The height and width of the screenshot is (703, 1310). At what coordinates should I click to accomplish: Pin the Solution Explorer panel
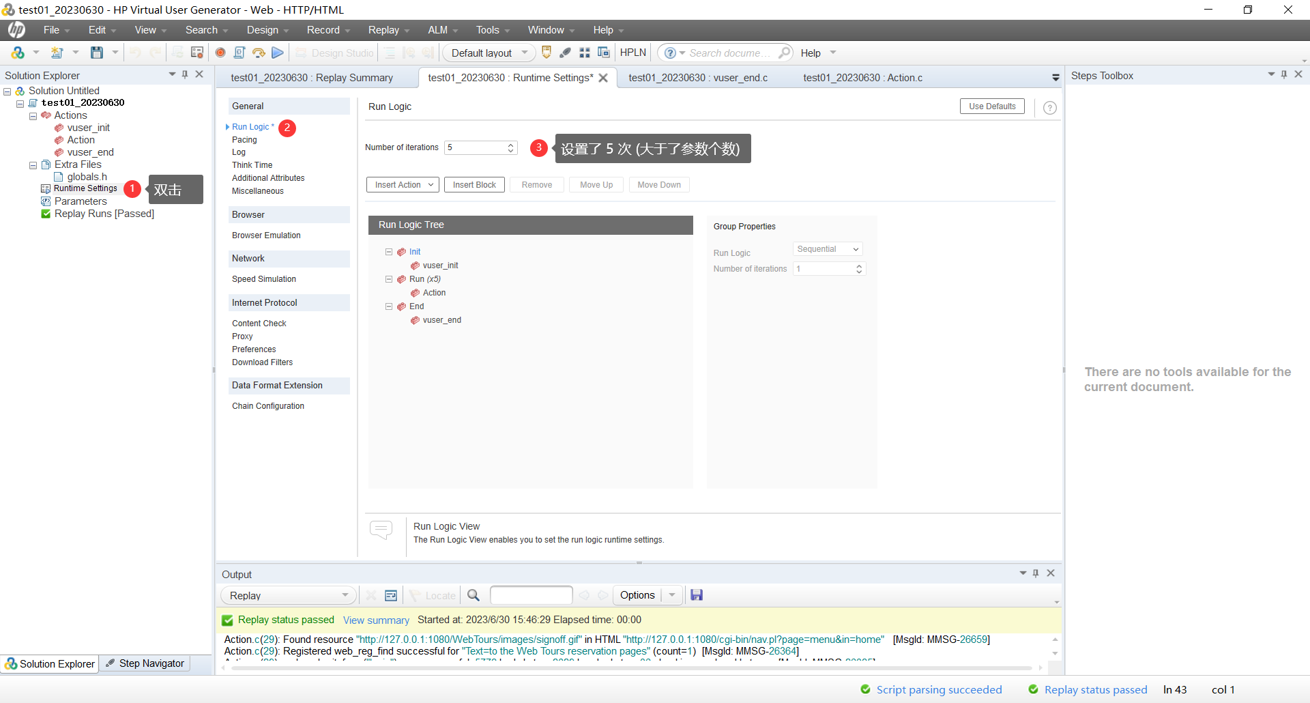tap(185, 74)
